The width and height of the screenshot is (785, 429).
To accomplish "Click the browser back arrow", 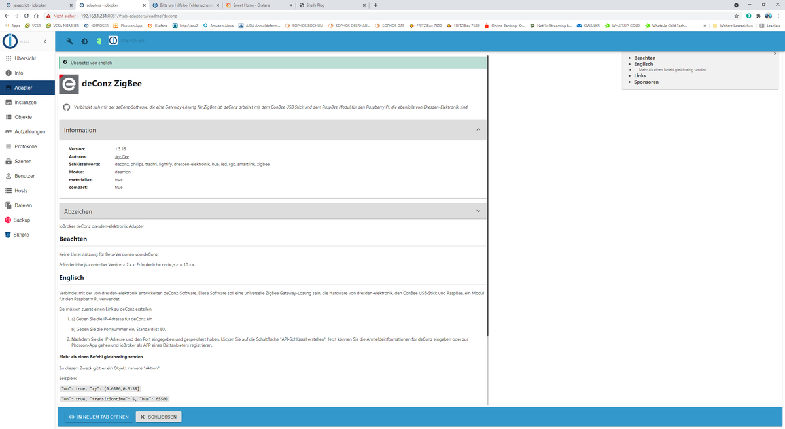I will (x=7, y=16).
